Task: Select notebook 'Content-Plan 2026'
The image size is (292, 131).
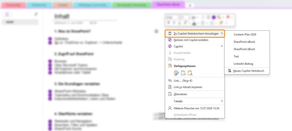Action: click(247, 34)
